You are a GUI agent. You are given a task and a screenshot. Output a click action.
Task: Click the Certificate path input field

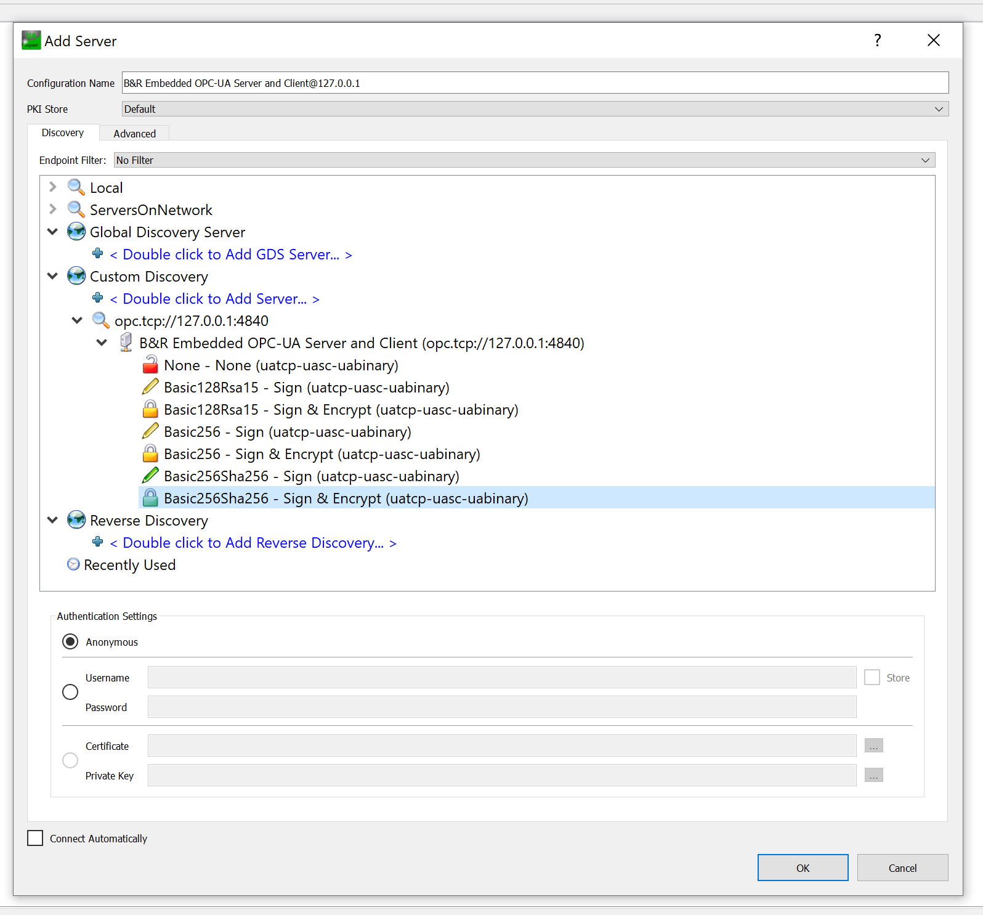pyautogui.click(x=502, y=746)
